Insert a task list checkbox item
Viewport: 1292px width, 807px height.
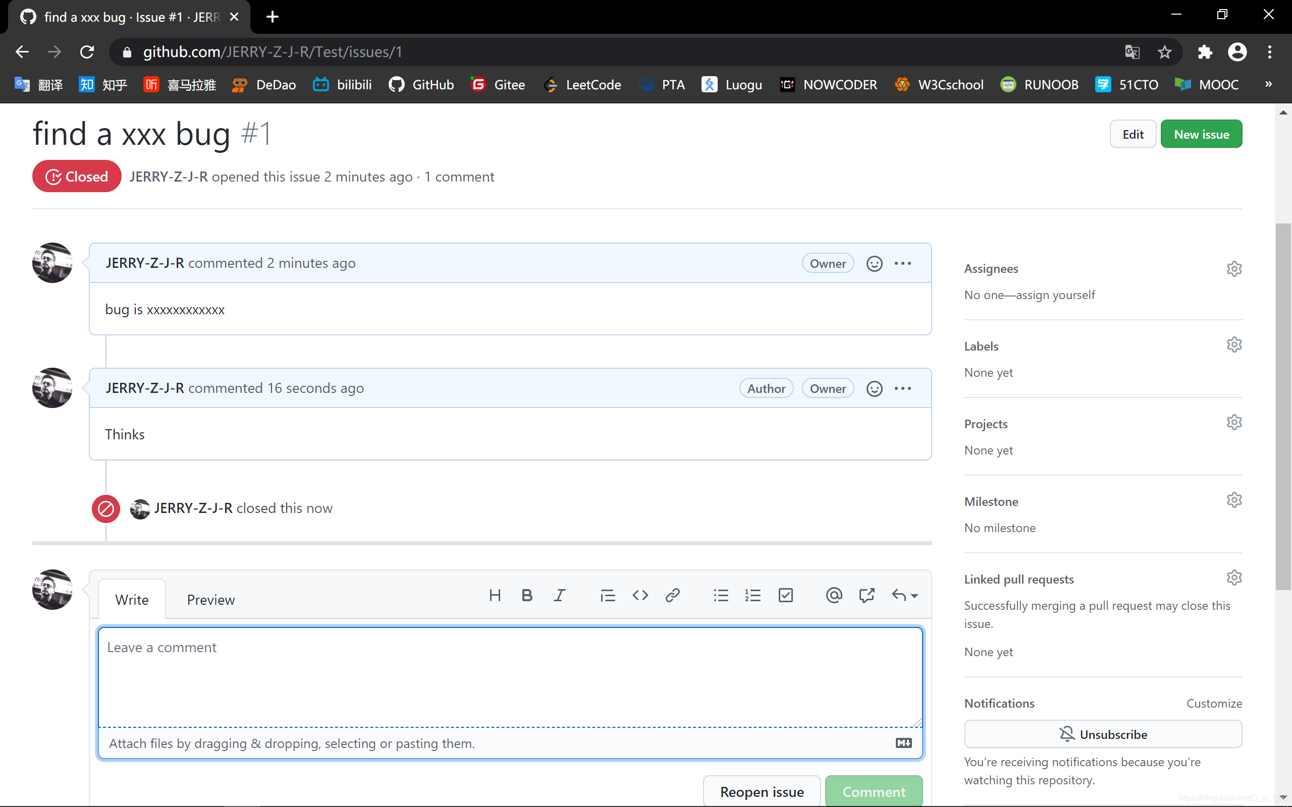click(785, 595)
